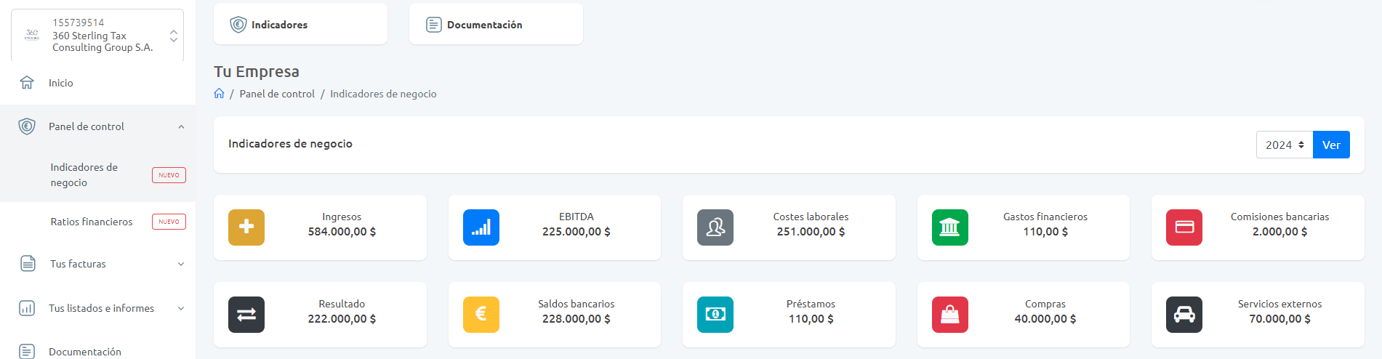Click the red card Comisiones bancarias icon
Screen dimensions: 1382x359
(x=1184, y=227)
